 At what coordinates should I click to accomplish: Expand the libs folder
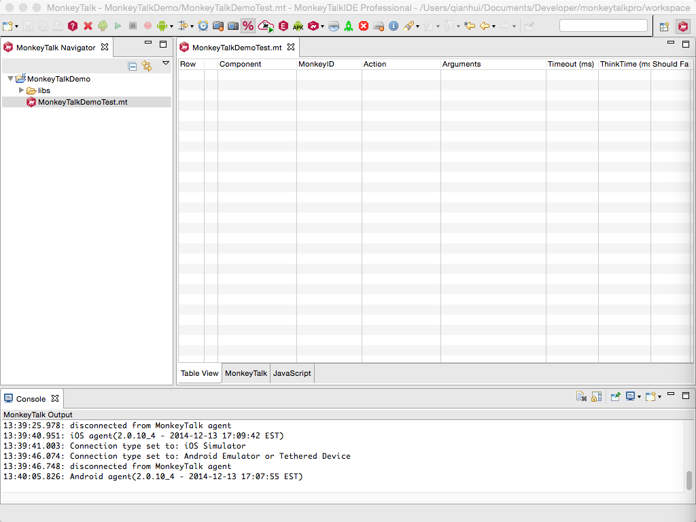(x=21, y=90)
